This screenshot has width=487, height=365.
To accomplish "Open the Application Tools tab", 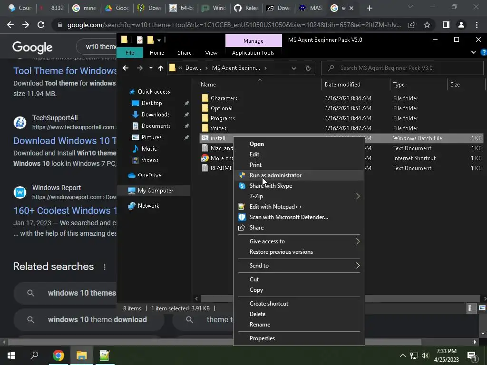I will pos(253,53).
